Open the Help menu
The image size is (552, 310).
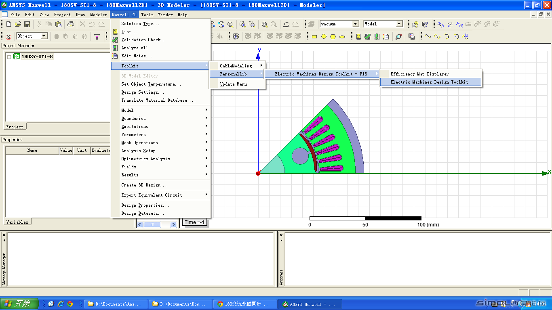pyautogui.click(x=183, y=15)
